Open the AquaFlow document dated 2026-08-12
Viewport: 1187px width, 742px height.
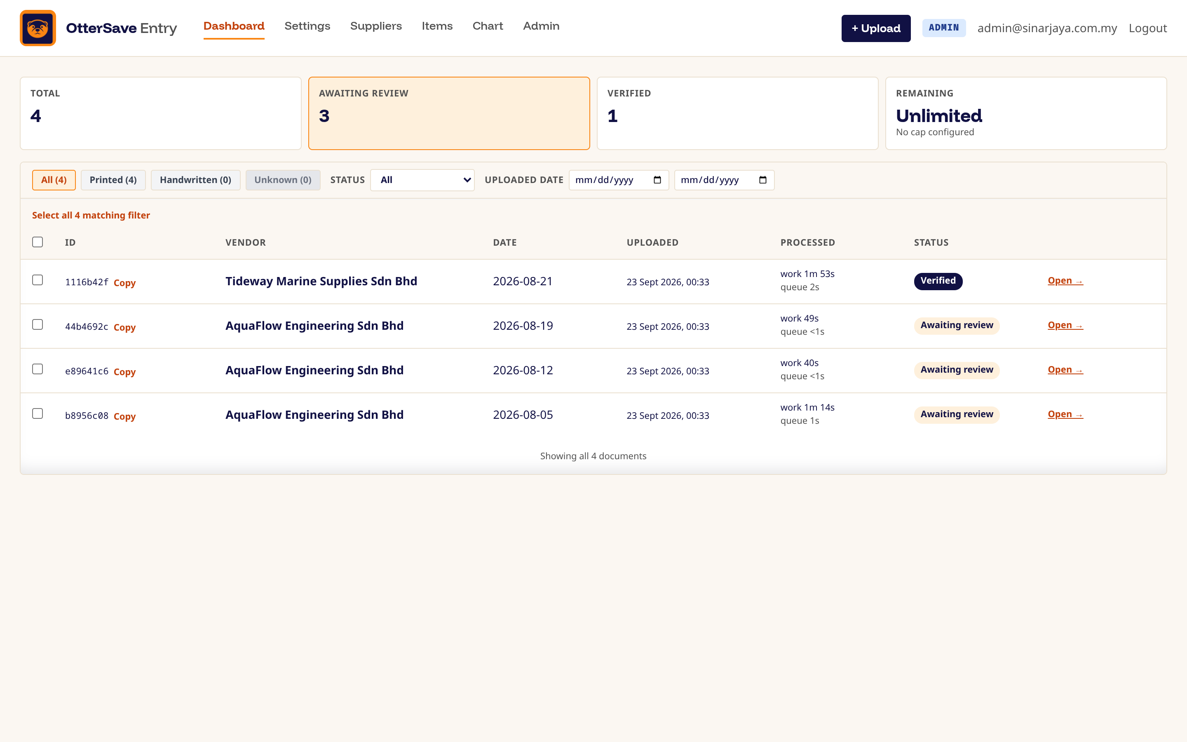pyautogui.click(x=1065, y=370)
